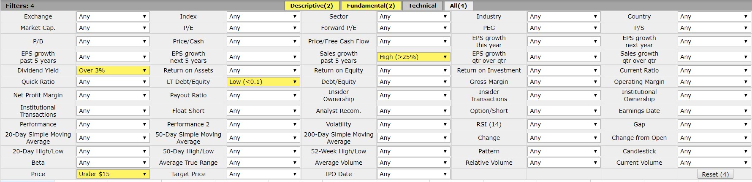Open the Industry filter dropdown
The height and width of the screenshot is (182, 752).
pyautogui.click(x=564, y=16)
